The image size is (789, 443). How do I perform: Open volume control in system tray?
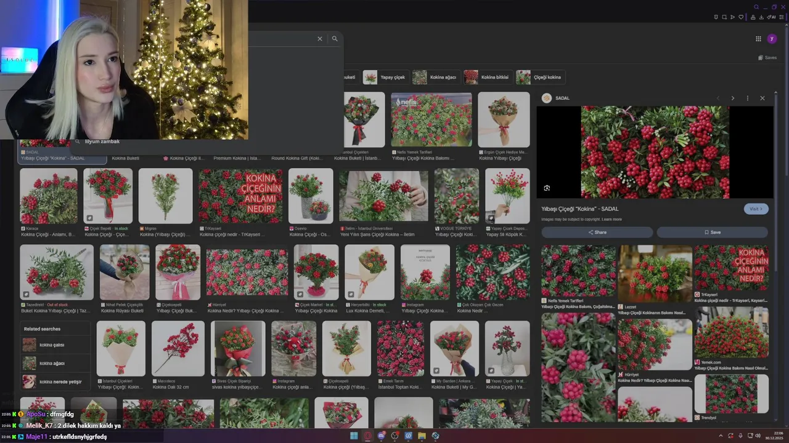pyautogui.click(x=758, y=436)
